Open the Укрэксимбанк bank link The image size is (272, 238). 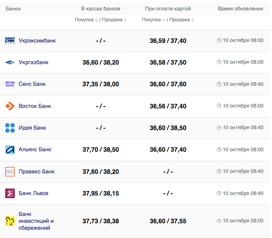coord(37,41)
